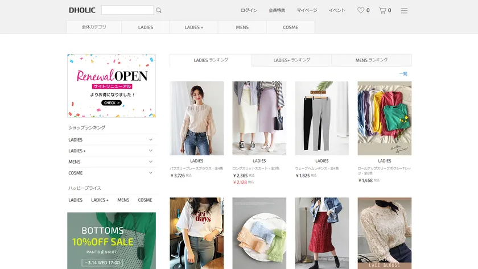
Task: Open the Spring Lace Blouse image
Action: click(385, 233)
